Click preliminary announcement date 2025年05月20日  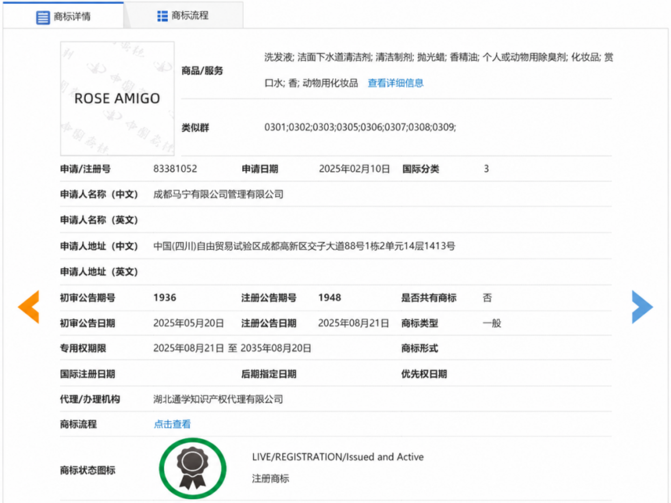pos(189,323)
